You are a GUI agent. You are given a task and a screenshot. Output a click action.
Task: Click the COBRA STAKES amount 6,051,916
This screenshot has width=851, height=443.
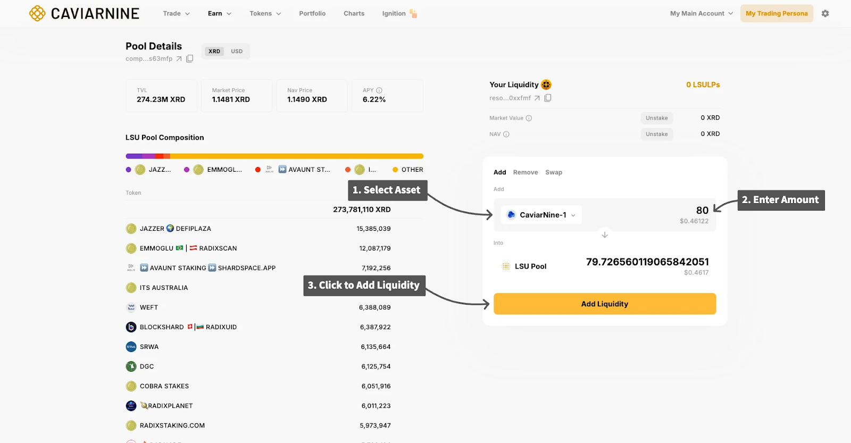tap(376, 386)
